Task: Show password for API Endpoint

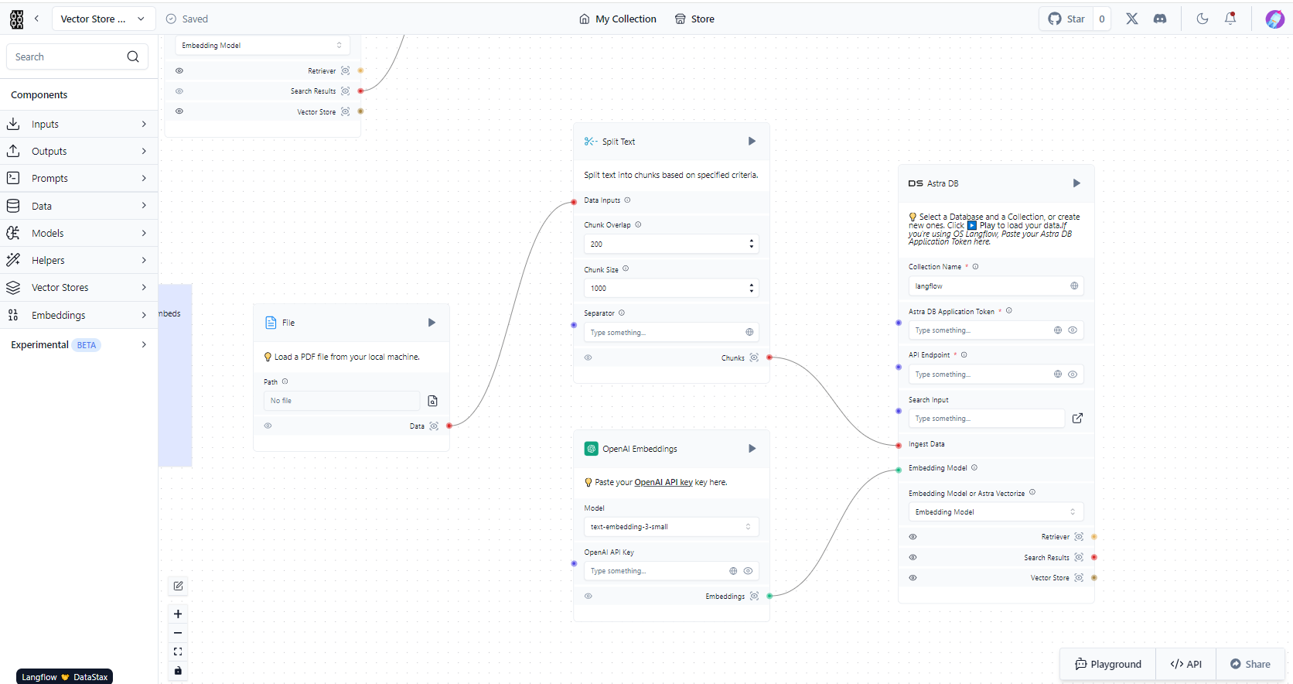Action: (x=1073, y=374)
